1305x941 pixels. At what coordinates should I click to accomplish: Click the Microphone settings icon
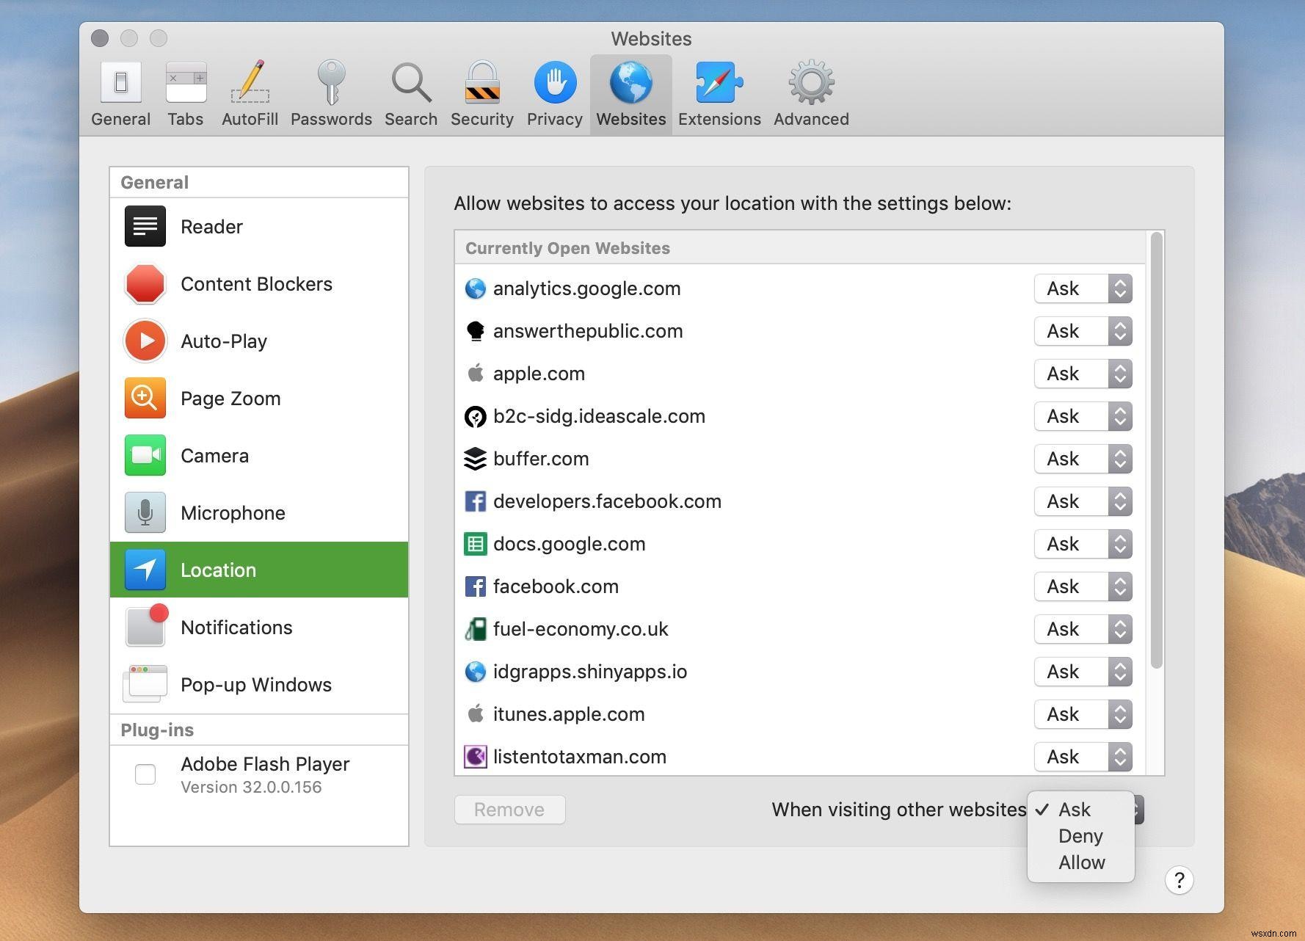tap(145, 512)
